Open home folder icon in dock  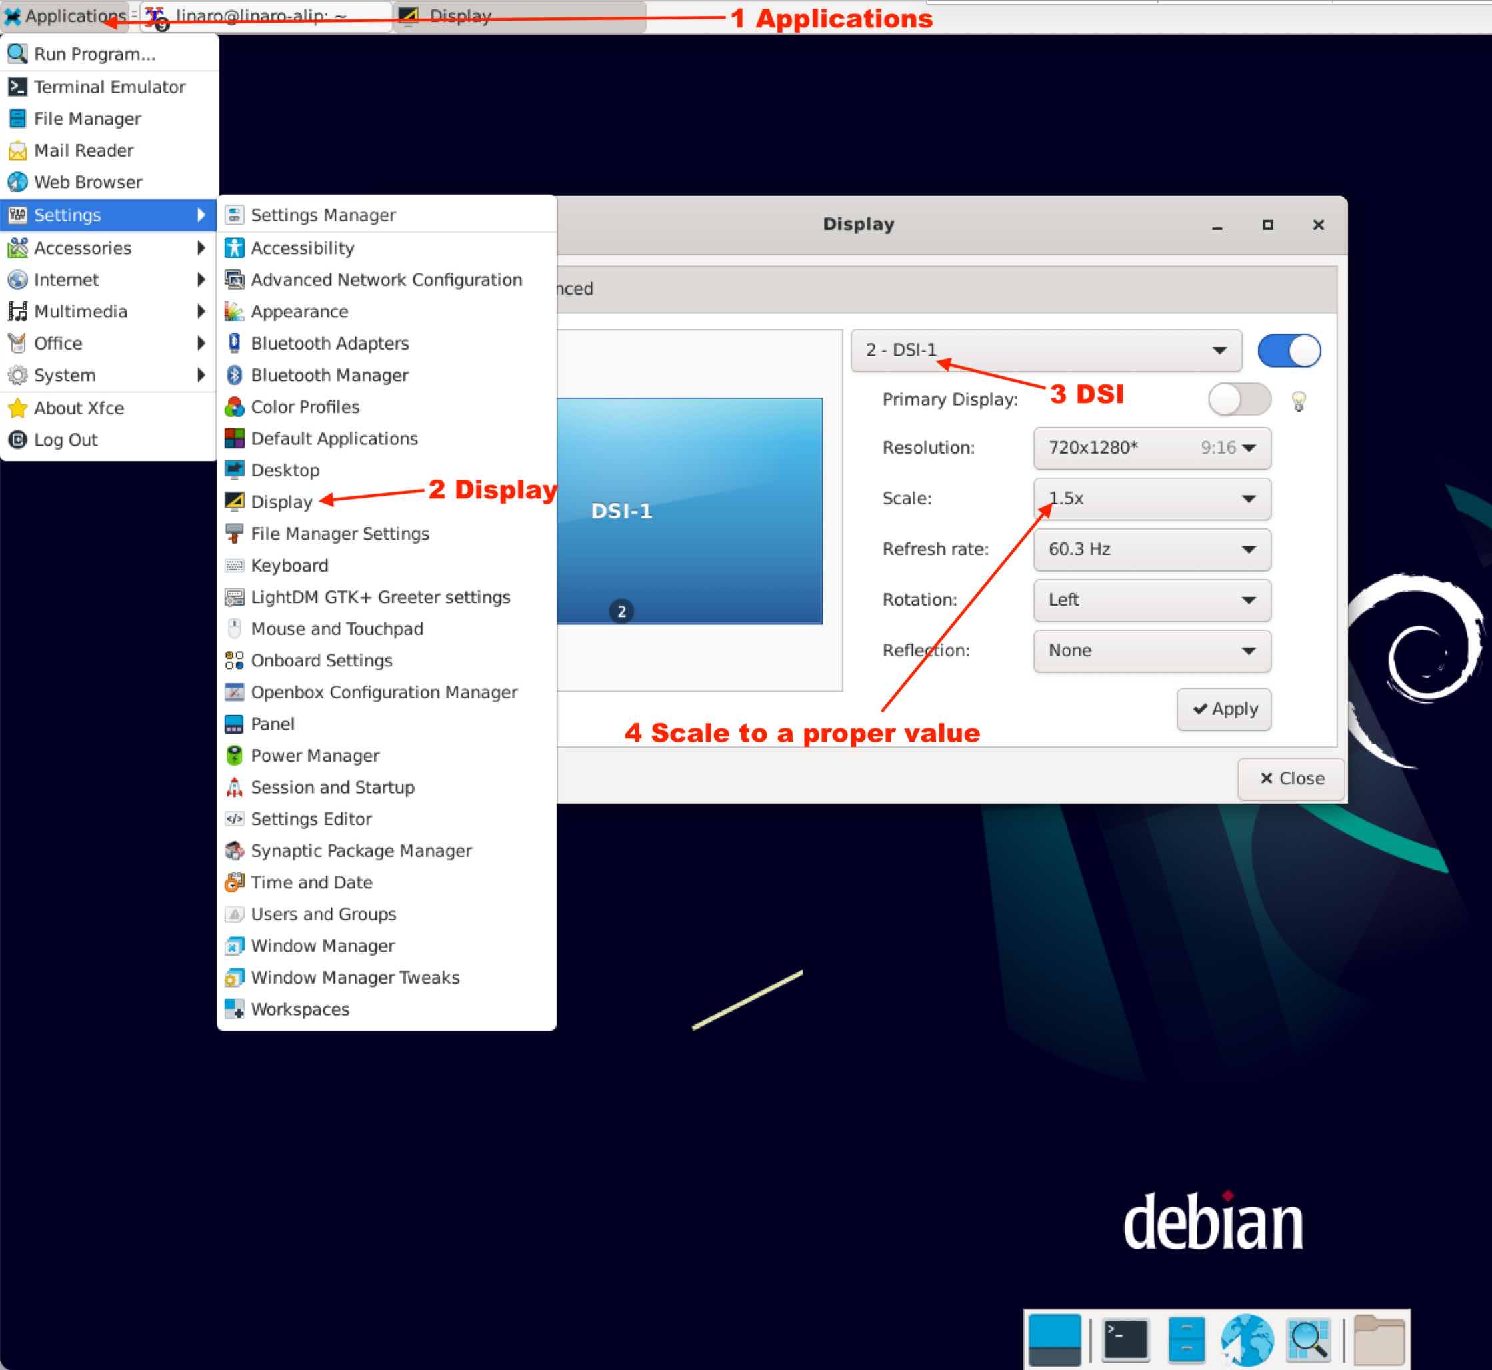point(1379,1341)
